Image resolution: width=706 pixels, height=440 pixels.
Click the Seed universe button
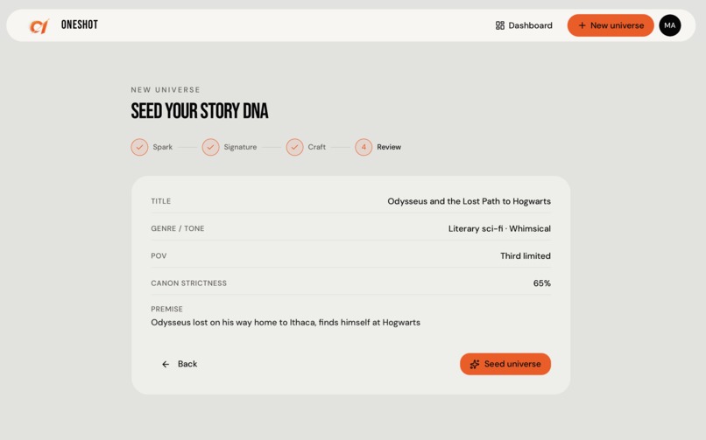tap(505, 364)
